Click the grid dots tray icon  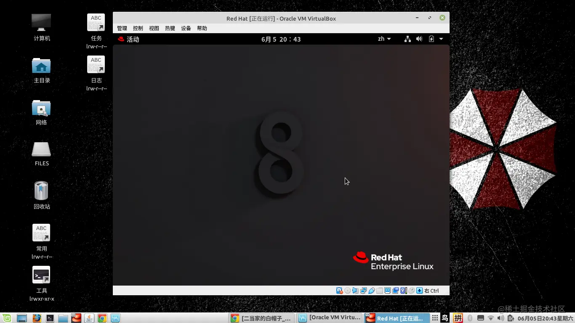[x=435, y=318]
